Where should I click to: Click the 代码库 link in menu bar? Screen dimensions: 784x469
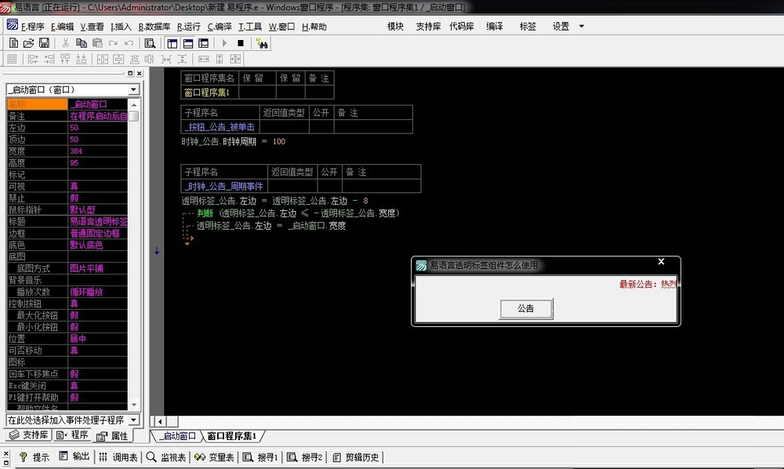(462, 27)
